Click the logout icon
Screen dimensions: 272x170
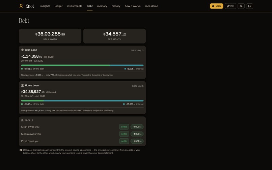pyautogui.click(x=250, y=6)
